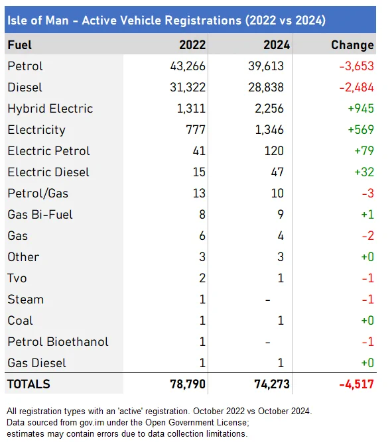The height and width of the screenshot is (442, 390).
Task: Click the Diesel change value -2,484
Action: click(x=356, y=87)
